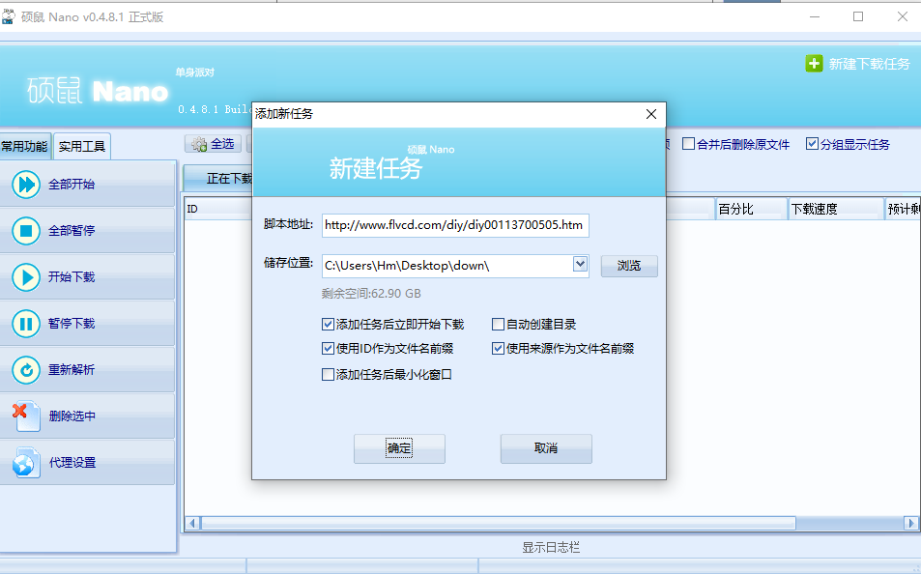This screenshot has height=574, width=921.
Task: Click the 开始下载 play icon
Action: (26, 277)
